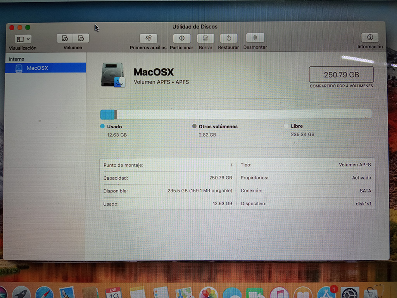The width and height of the screenshot is (397, 298).
Task: Open Photos app in the Dock
Action: pyautogui.click(x=208, y=293)
